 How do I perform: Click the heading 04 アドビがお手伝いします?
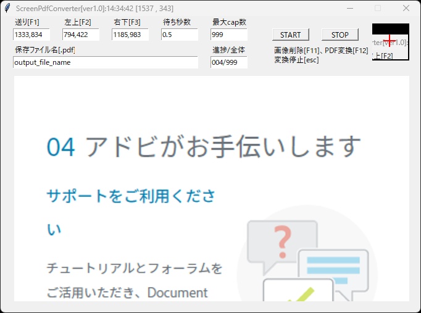click(204, 146)
